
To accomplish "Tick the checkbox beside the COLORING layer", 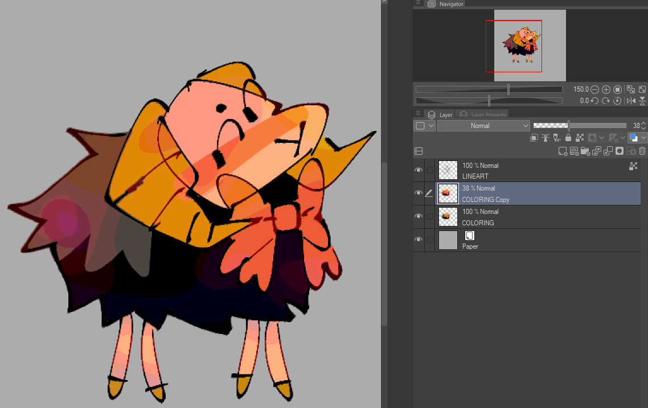I will [x=430, y=216].
